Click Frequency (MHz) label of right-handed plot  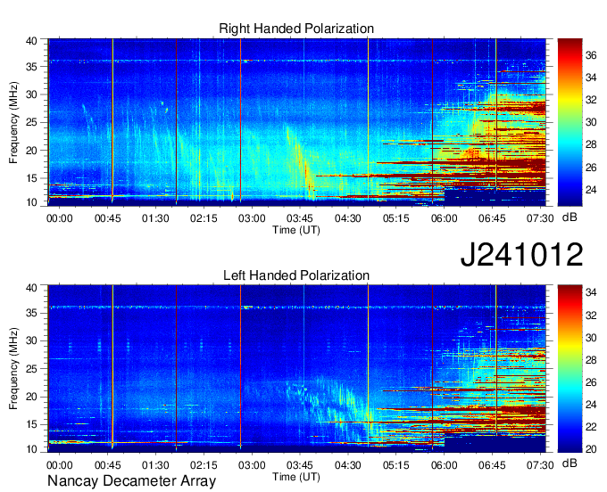(13, 122)
